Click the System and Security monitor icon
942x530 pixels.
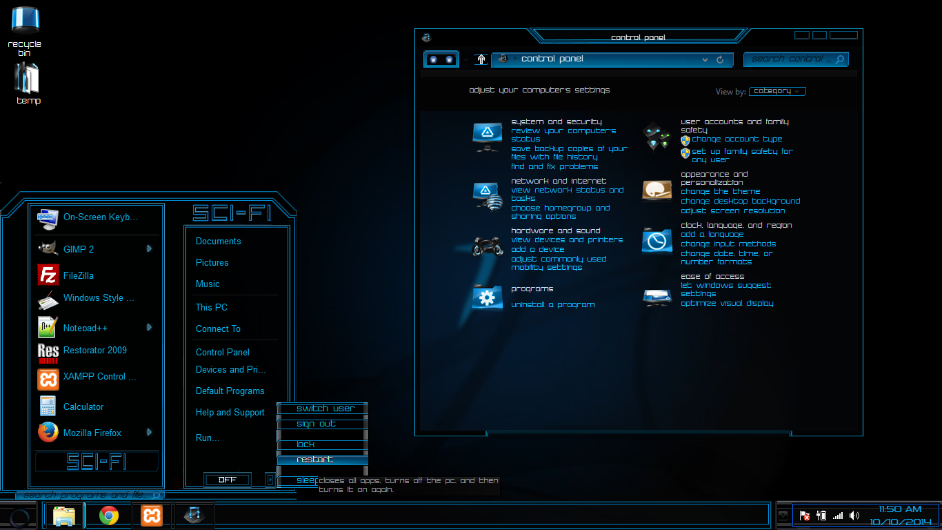488,137
